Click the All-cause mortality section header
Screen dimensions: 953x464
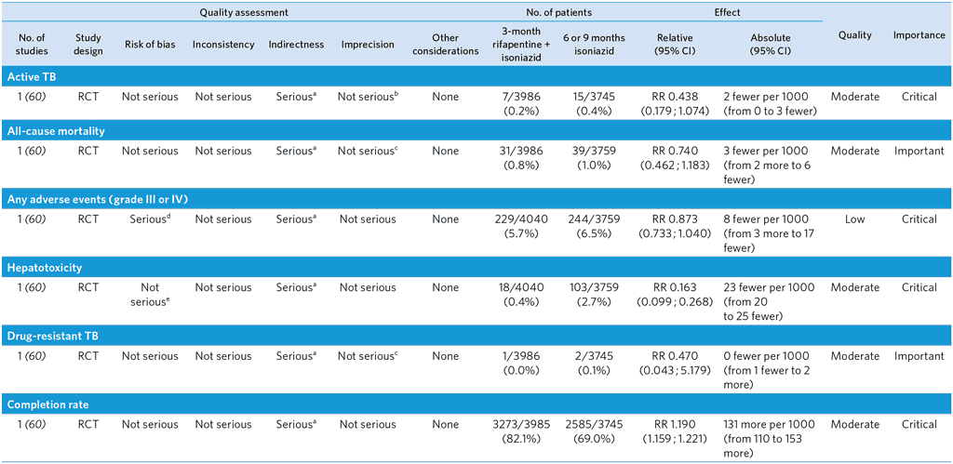55,131
